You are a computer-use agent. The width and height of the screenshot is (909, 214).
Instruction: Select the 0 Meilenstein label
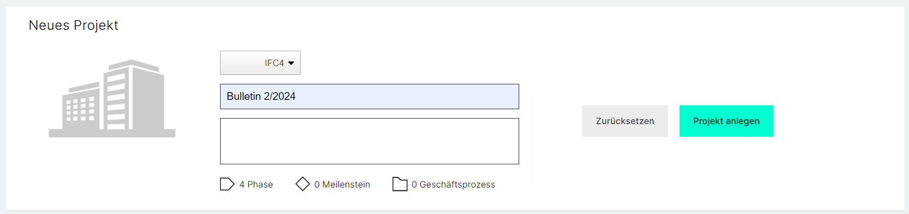[x=342, y=184]
